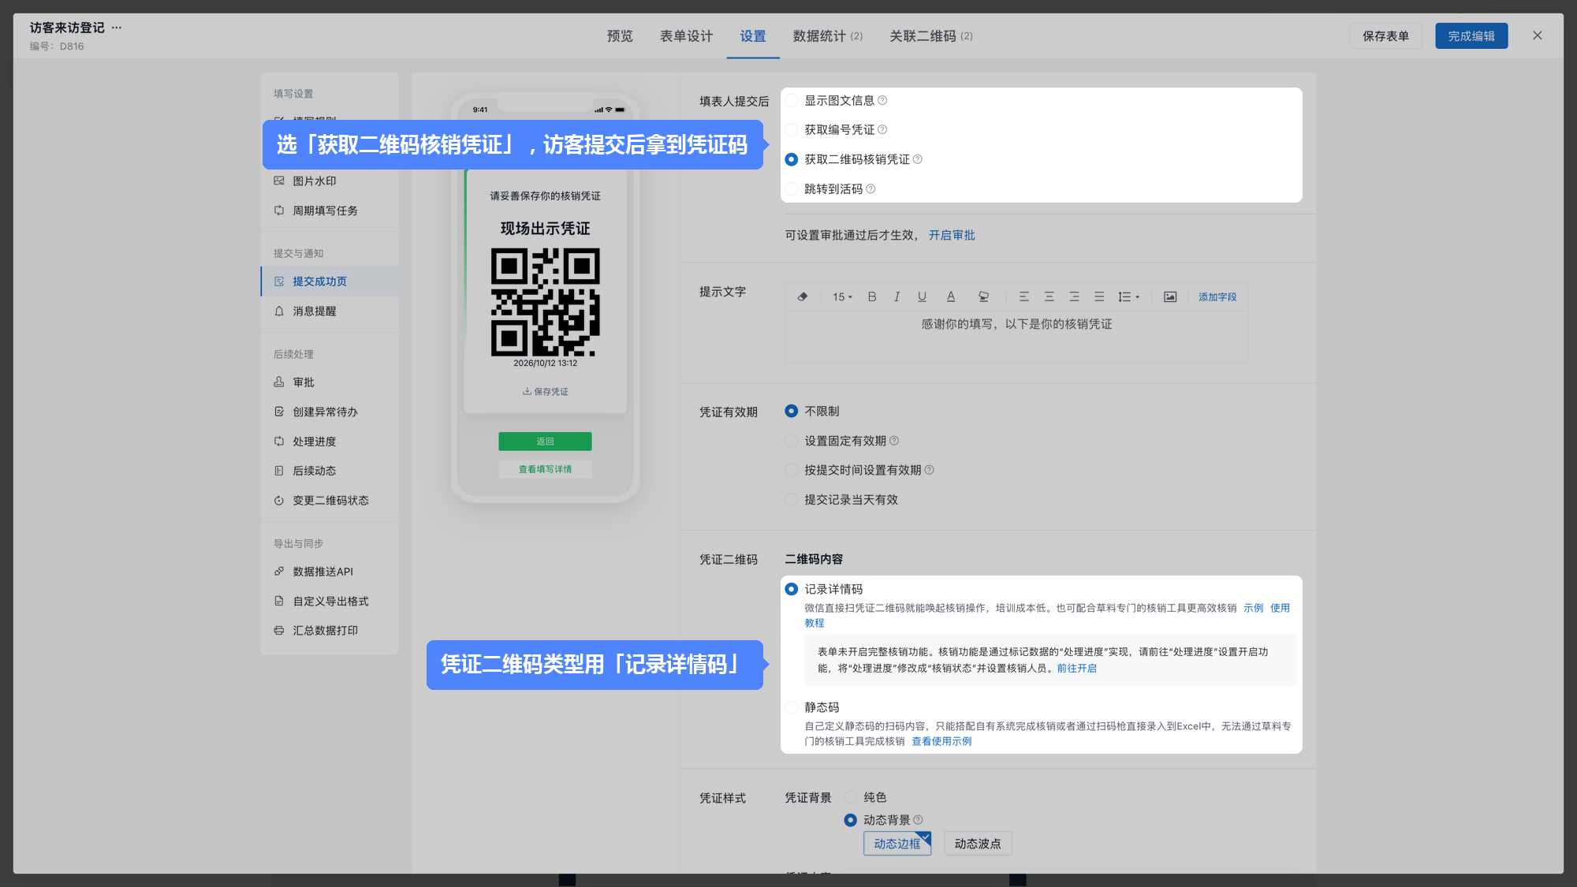Image resolution: width=1577 pixels, height=887 pixels.
Task: Click the QR code in phone preview
Action: pyautogui.click(x=545, y=302)
